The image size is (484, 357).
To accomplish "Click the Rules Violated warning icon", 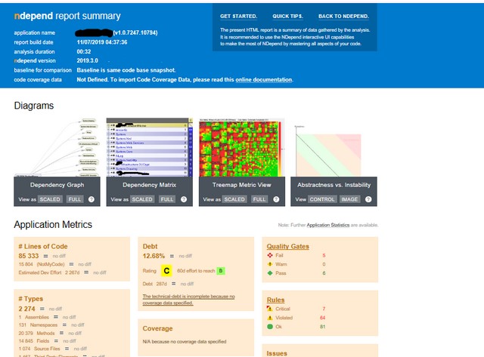I will click(x=270, y=318).
